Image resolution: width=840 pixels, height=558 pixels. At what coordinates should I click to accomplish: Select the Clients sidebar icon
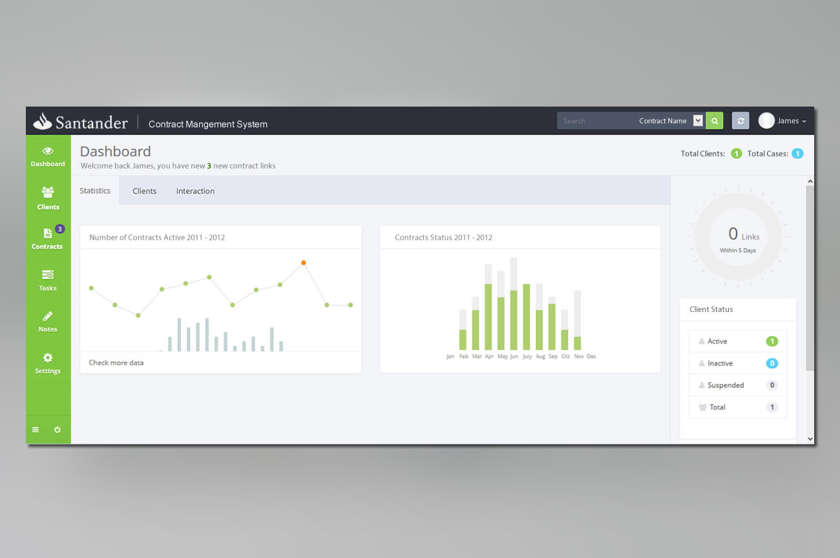coord(48,197)
